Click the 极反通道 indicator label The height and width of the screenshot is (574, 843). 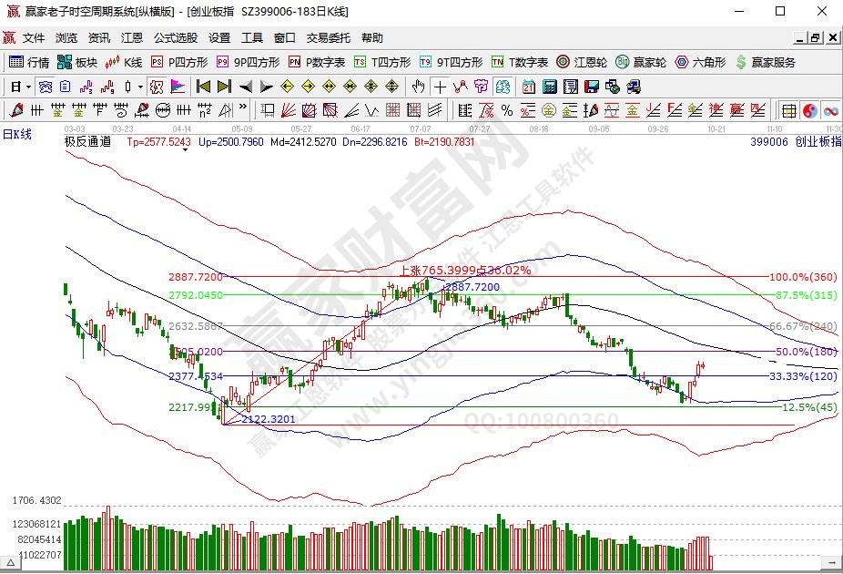click(x=87, y=142)
